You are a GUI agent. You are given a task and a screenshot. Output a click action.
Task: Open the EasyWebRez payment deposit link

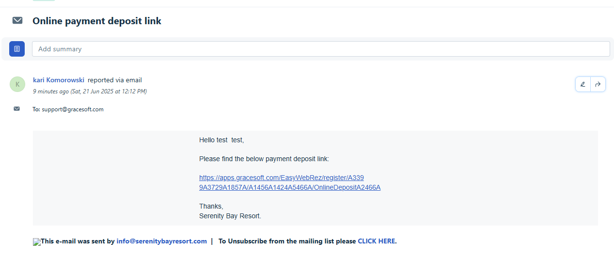click(x=290, y=183)
